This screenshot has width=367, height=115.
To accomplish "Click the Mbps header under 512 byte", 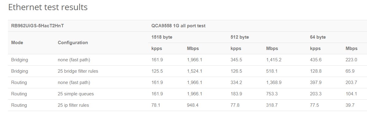I will click(x=272, y=49).
